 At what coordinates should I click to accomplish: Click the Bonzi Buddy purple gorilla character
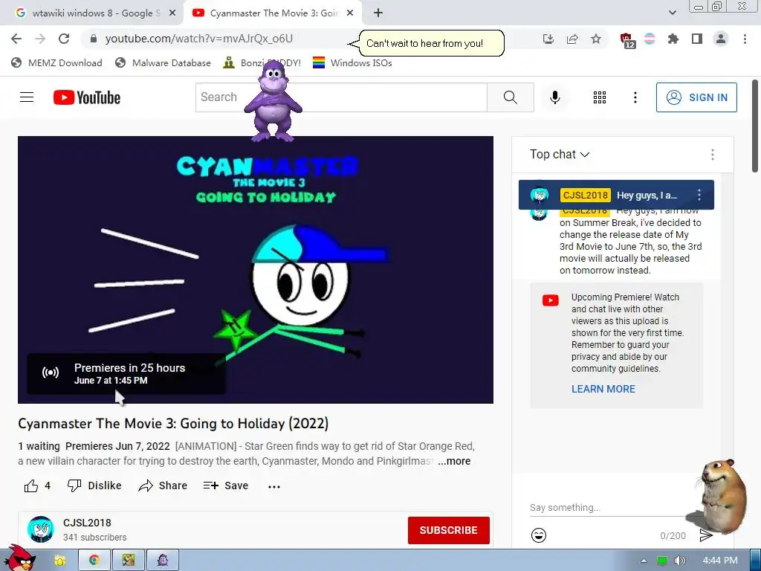click(x=273, y=102)
